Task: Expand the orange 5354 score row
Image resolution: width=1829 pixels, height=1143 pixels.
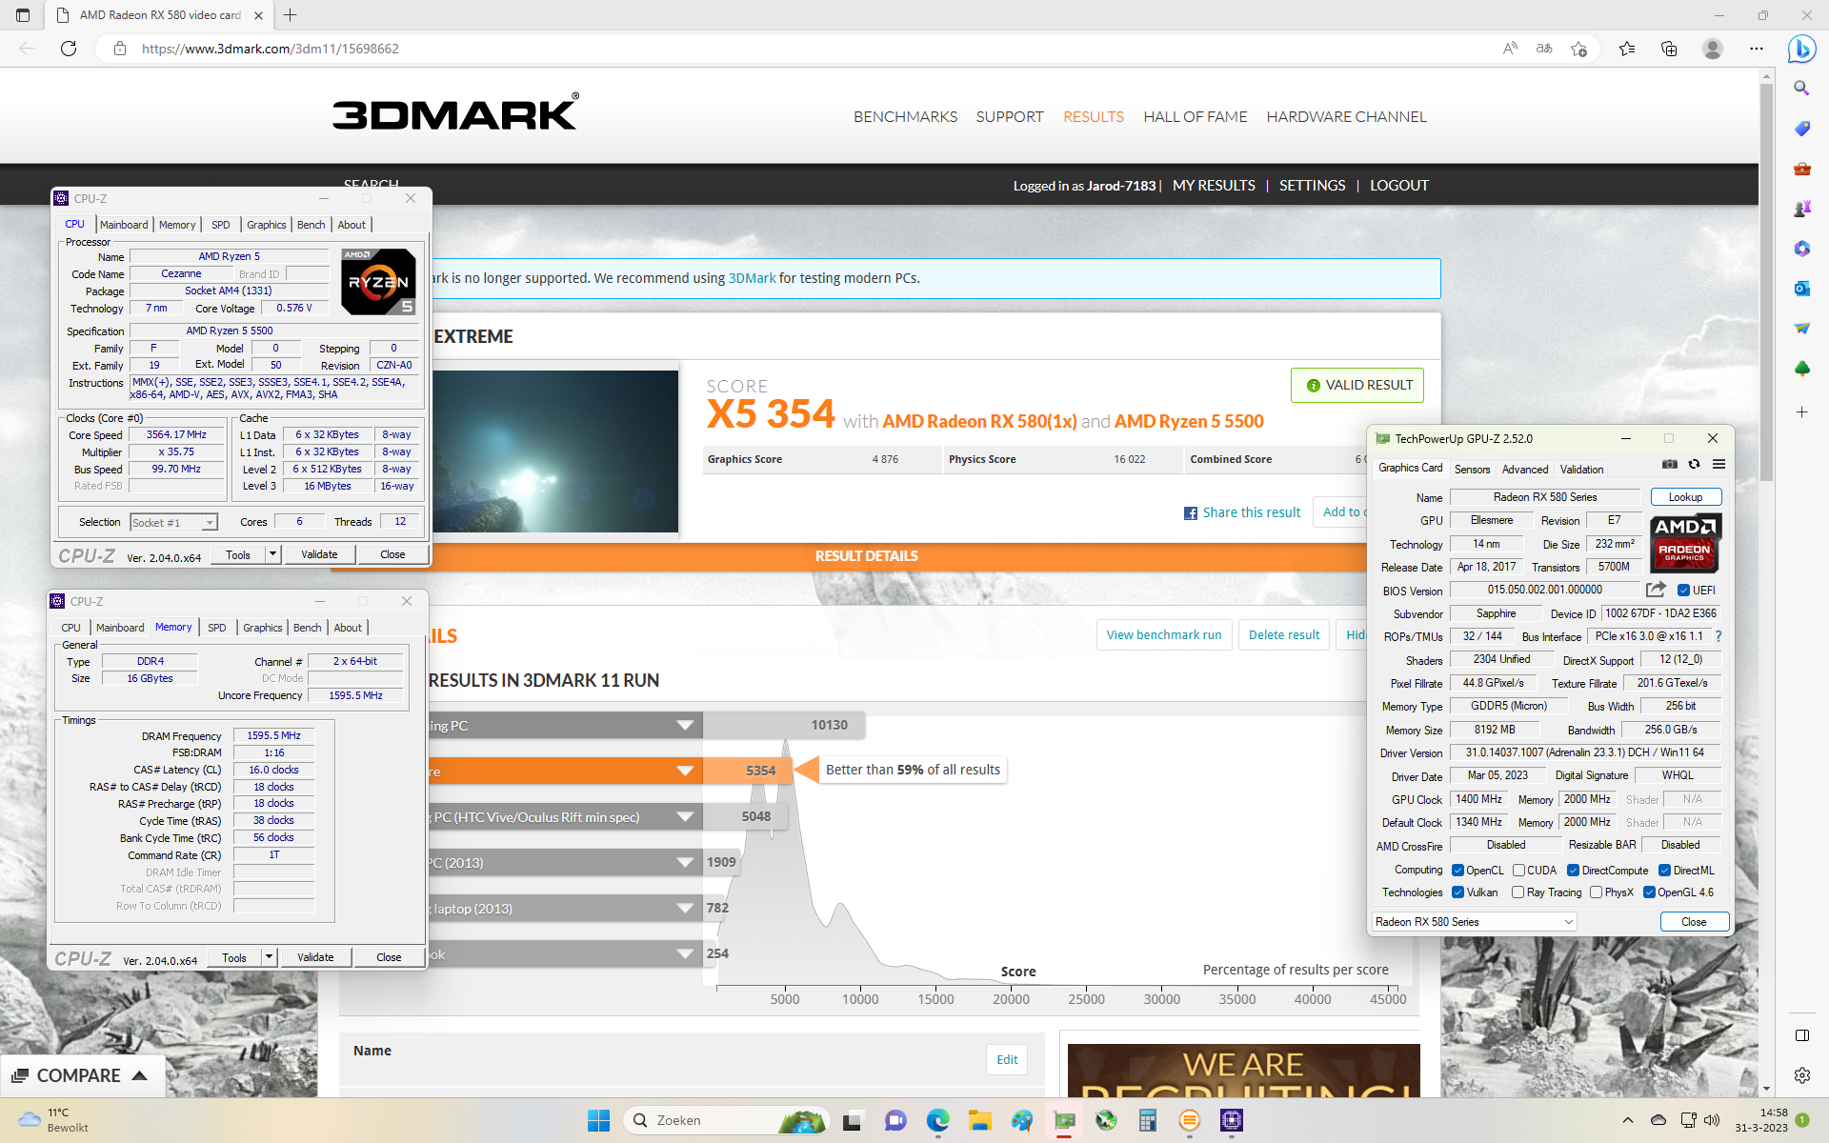Action: [684, 772]
